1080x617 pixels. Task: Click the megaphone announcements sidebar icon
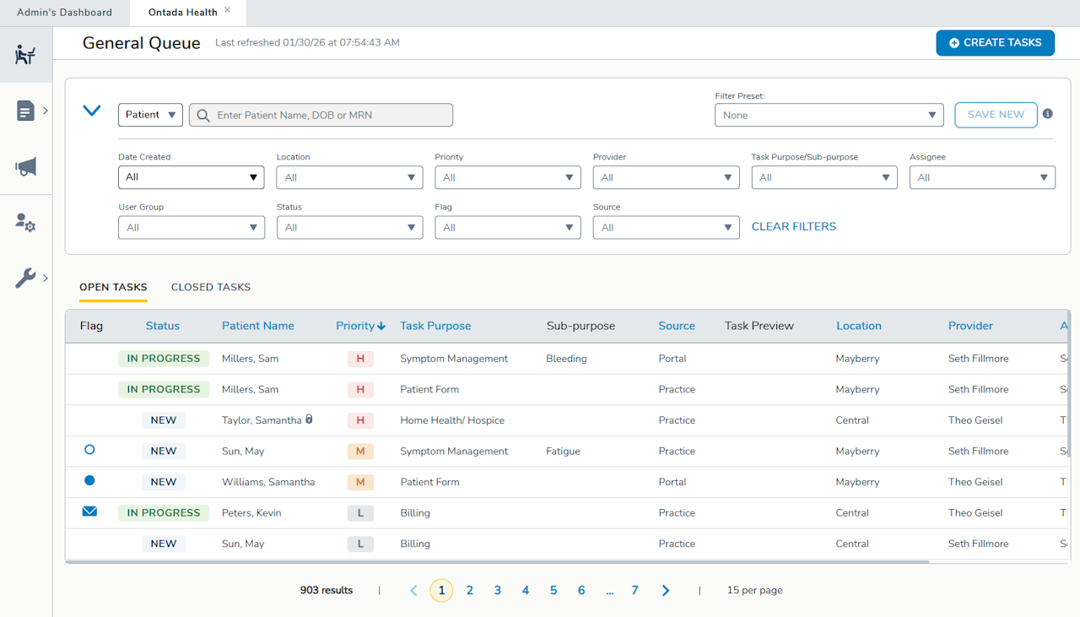(x=25, y=167)
